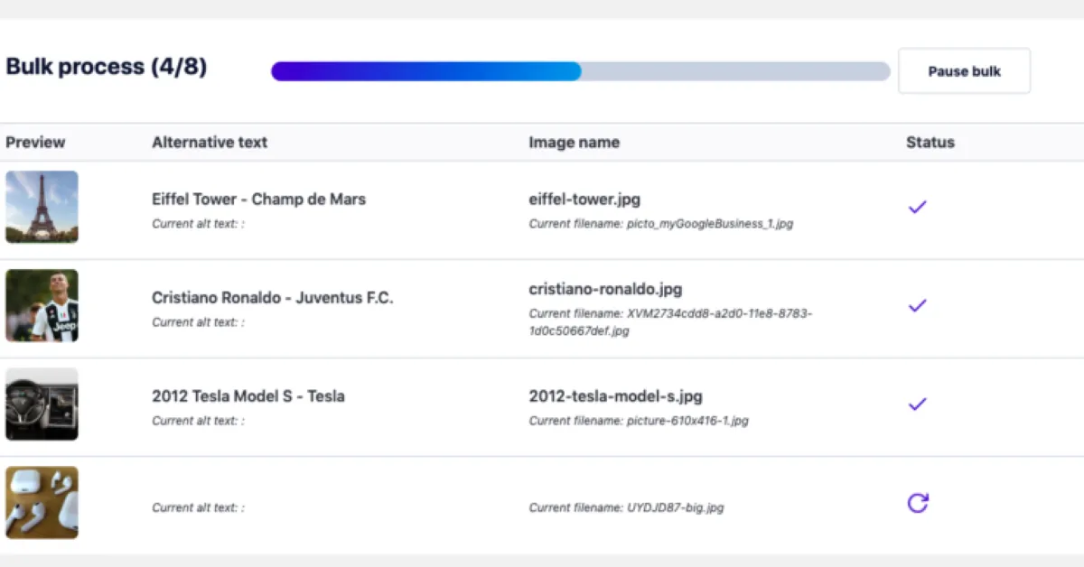The width and height of the screenshot is (1084, 567).
Task: Click the alt text 2012 Tesla Model S - Tesla
Action: click(249, 395)
